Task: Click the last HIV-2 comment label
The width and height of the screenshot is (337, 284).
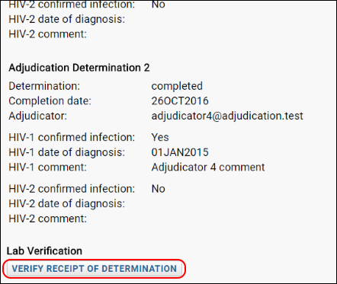Action: [47, 219]
